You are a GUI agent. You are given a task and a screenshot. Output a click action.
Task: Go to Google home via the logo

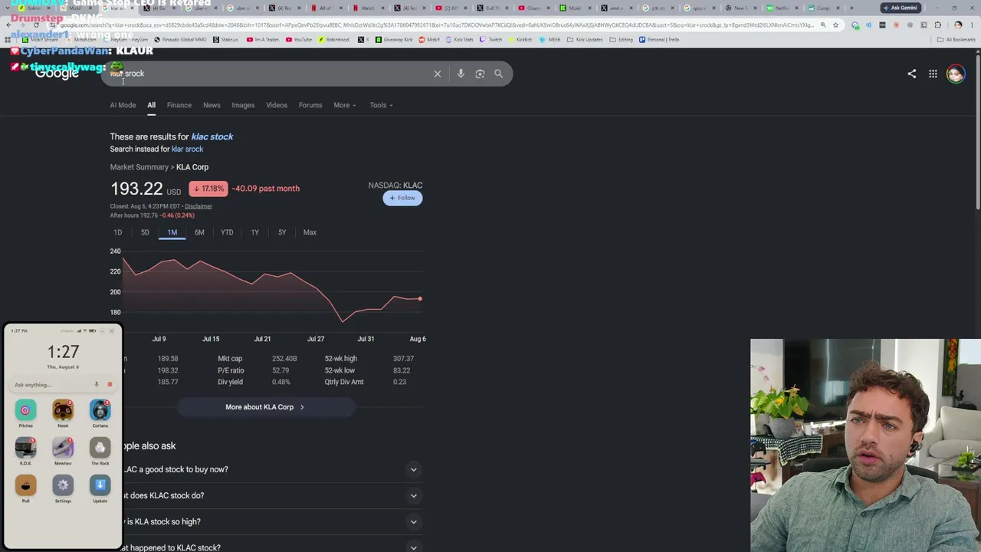[x=57, y=73]
